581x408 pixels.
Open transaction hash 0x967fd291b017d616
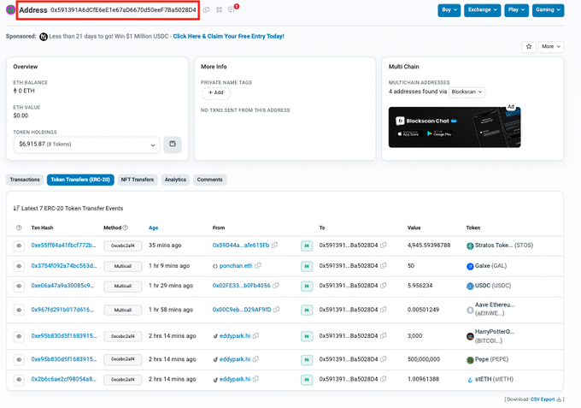pos(62,310)
